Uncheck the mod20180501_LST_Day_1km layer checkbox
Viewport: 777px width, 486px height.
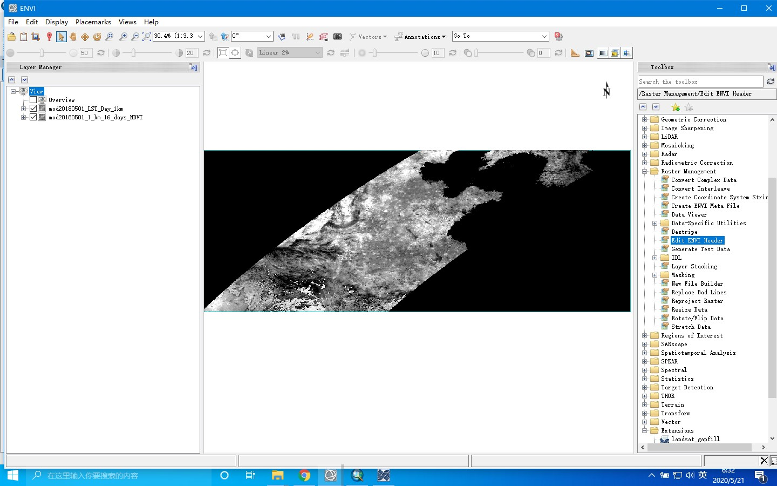(33, 109)
